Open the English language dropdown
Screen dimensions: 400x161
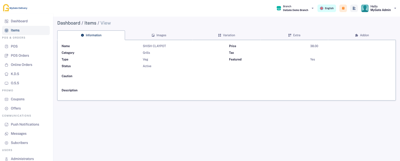coord(326,8)
